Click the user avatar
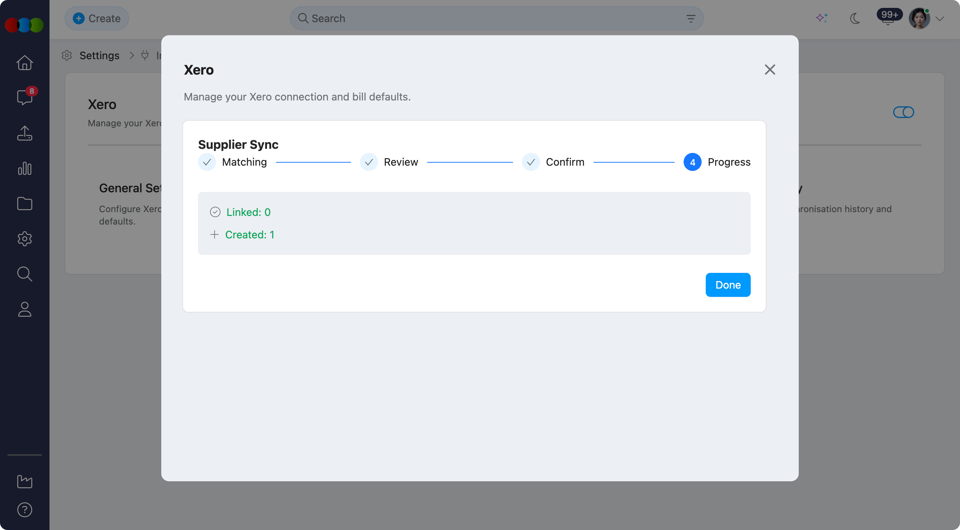 pos(919,18)
